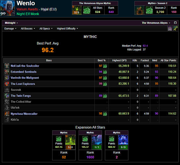
Task: Open The Lost Explorers boss link
Action: click(x=23, y=84)
